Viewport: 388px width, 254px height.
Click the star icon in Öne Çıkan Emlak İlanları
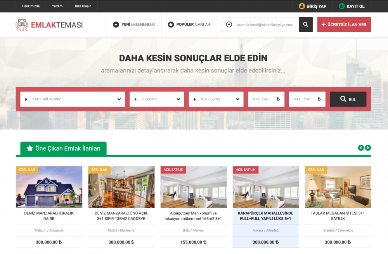click(x=30, y=148)
